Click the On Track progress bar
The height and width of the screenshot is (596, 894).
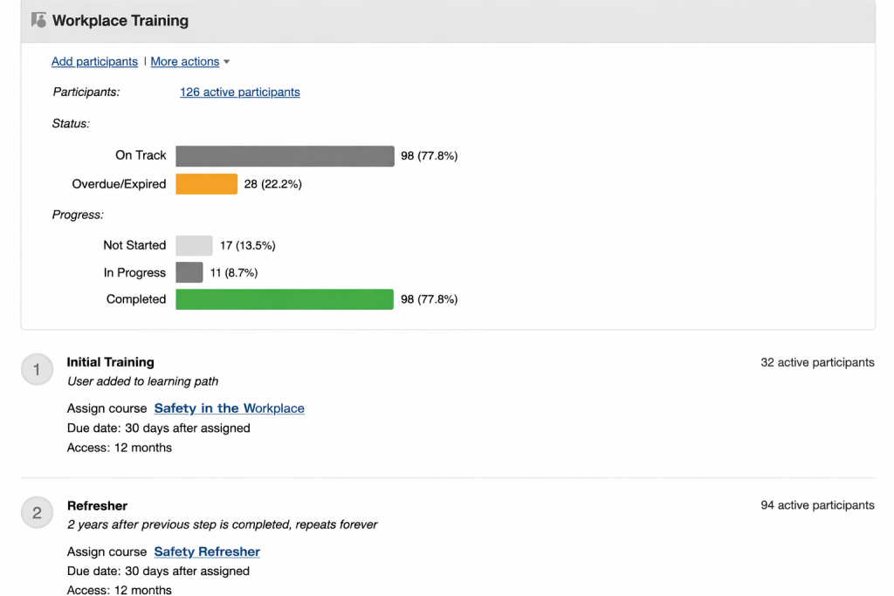coord(284,155)
